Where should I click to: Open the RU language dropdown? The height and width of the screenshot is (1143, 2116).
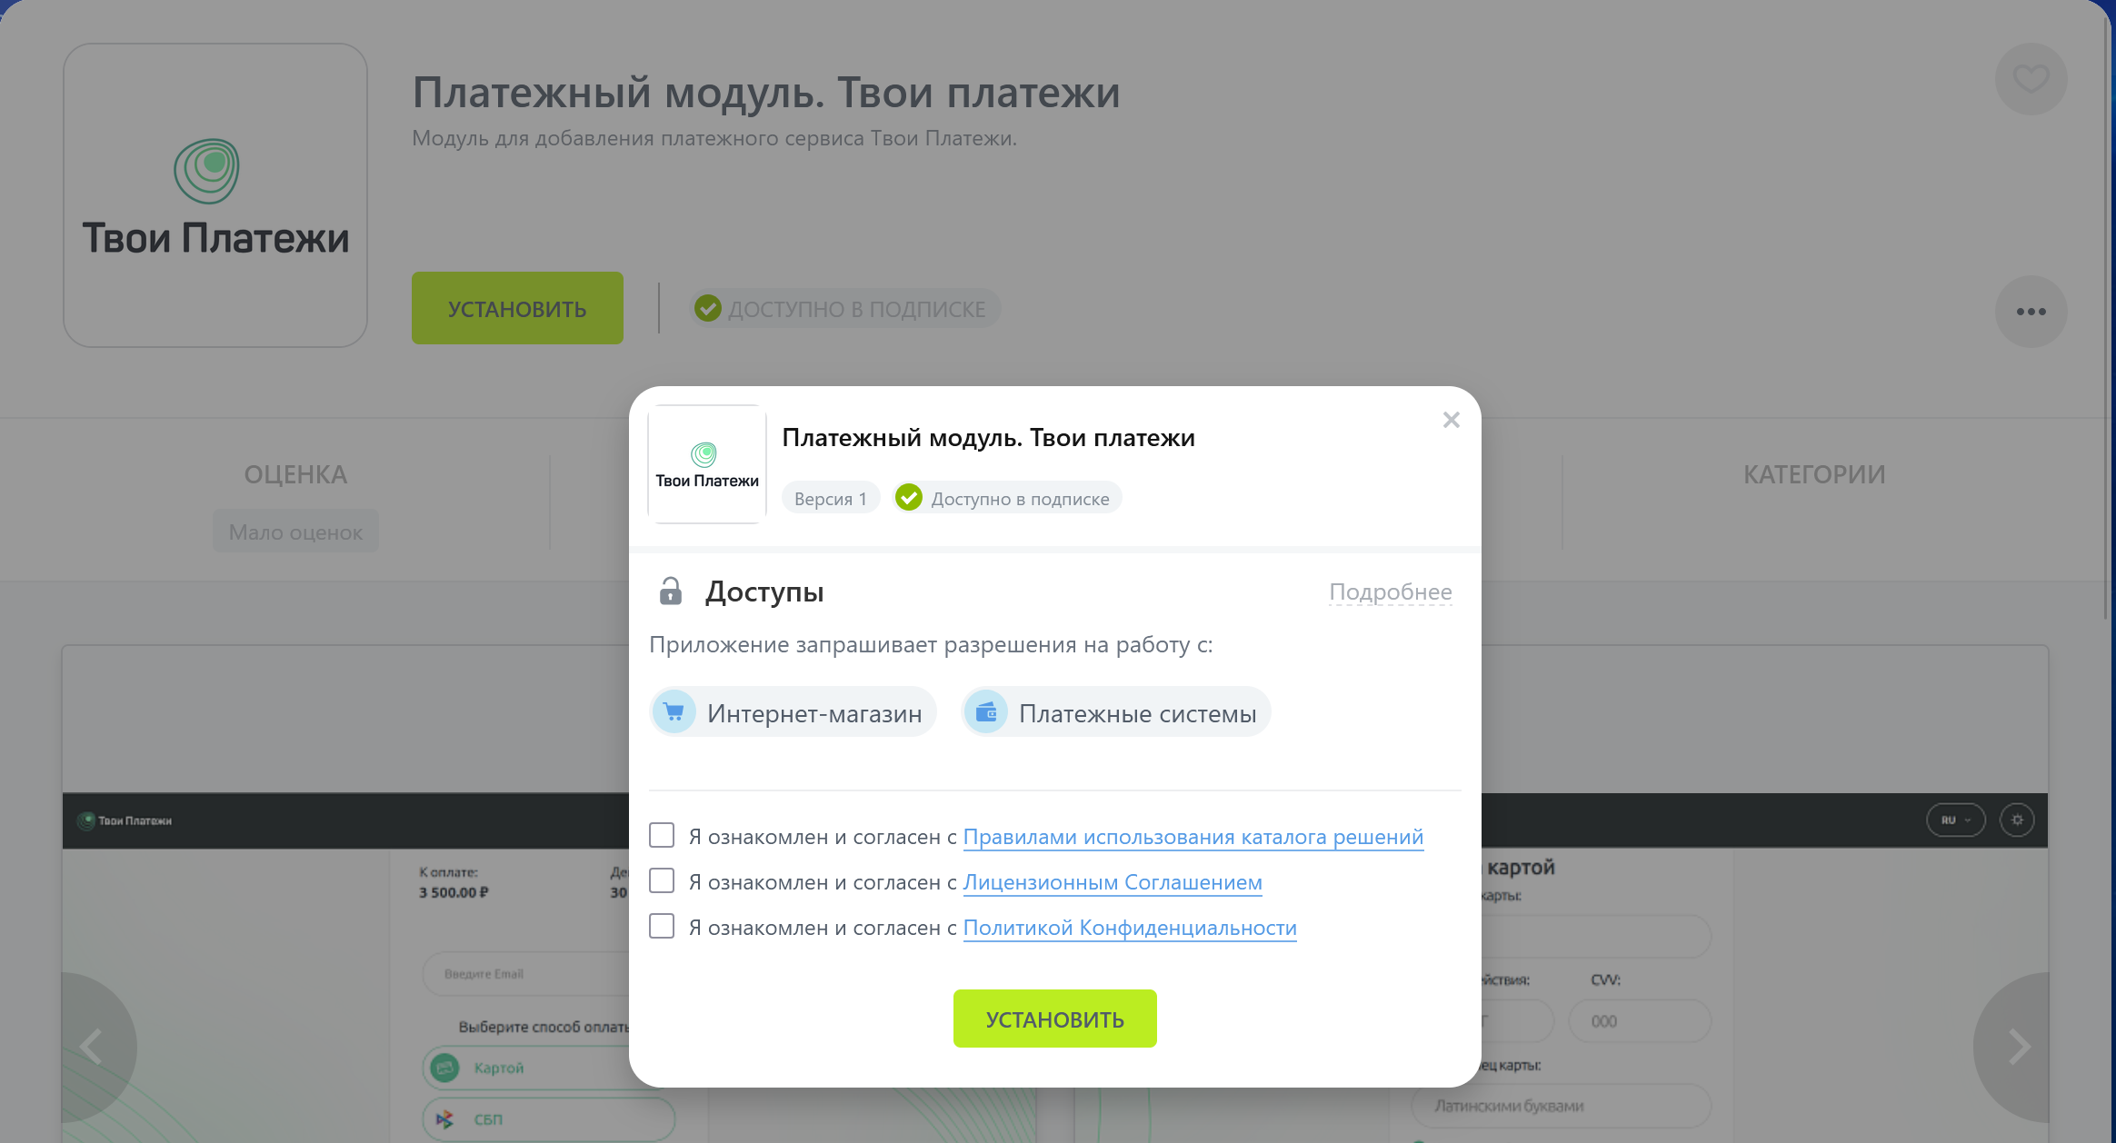1955,820
